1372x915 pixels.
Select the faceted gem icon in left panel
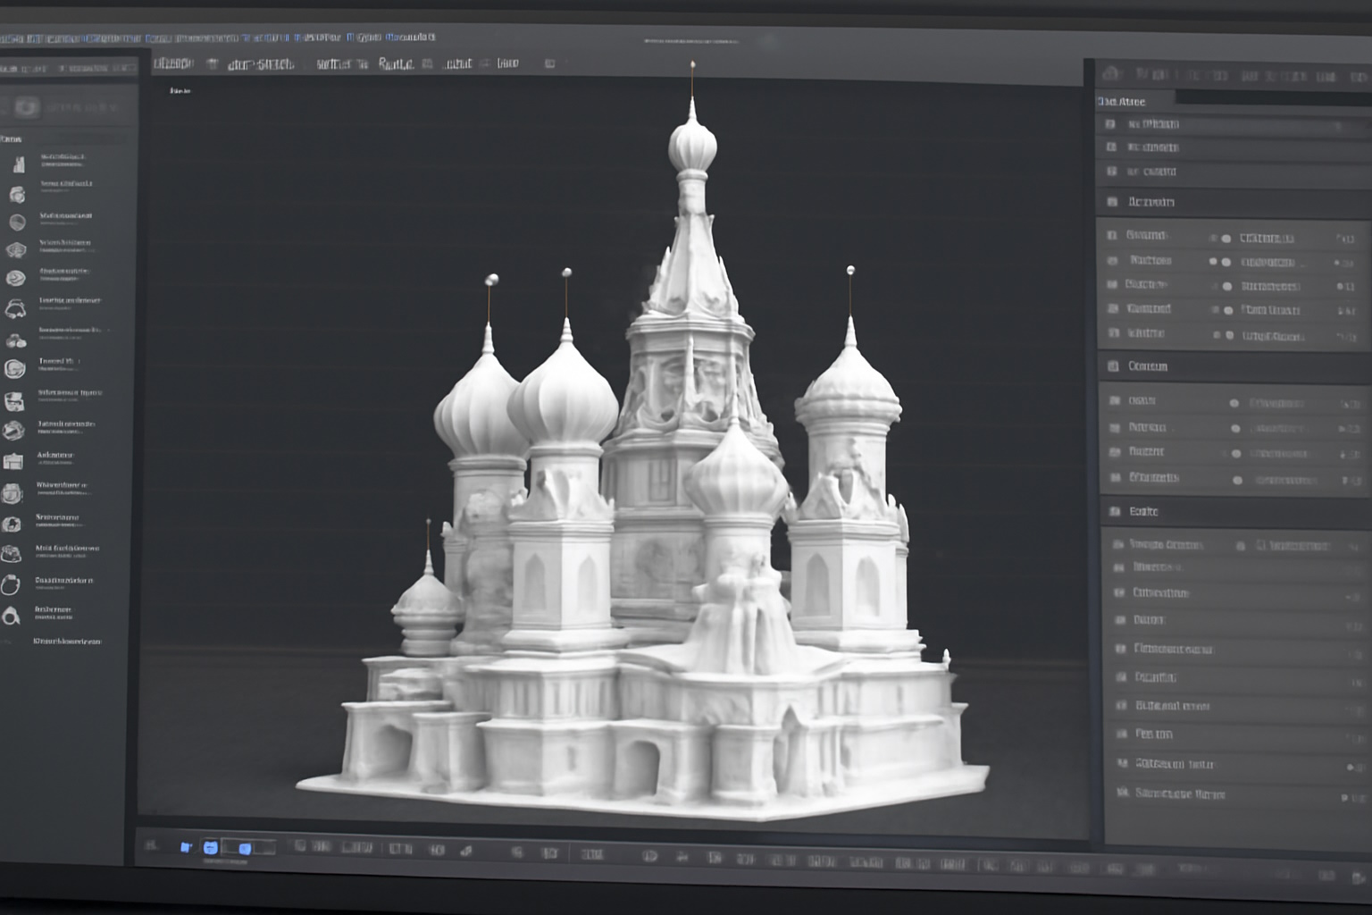tap(16, 251)
